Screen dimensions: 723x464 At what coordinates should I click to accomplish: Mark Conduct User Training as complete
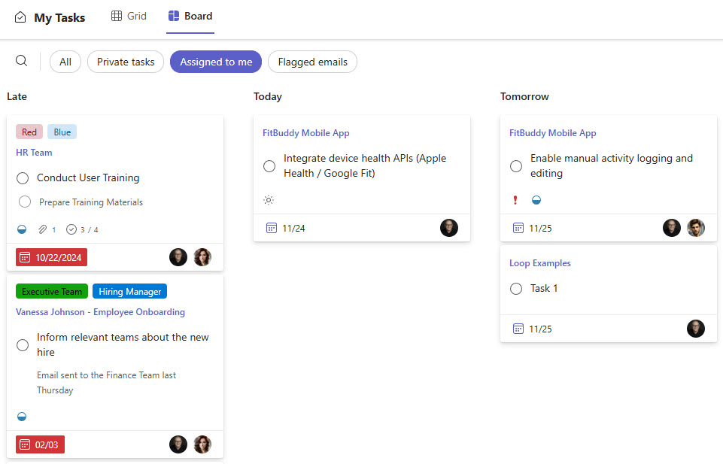[x=23, y=178]
